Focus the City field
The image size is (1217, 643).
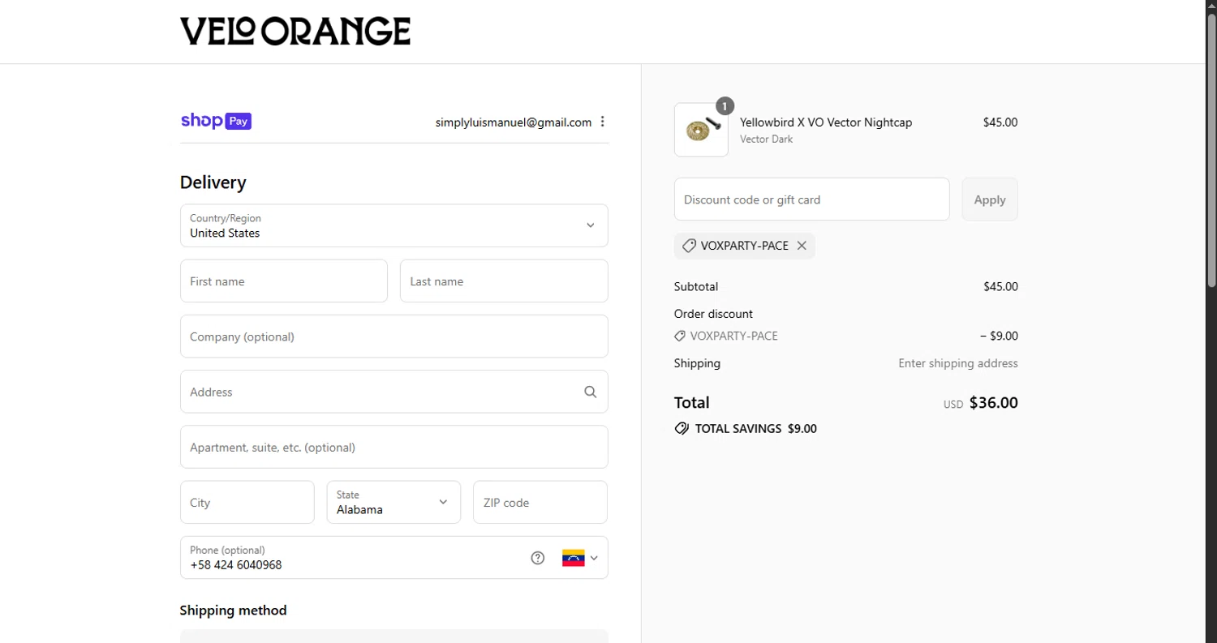pos(247,502)
